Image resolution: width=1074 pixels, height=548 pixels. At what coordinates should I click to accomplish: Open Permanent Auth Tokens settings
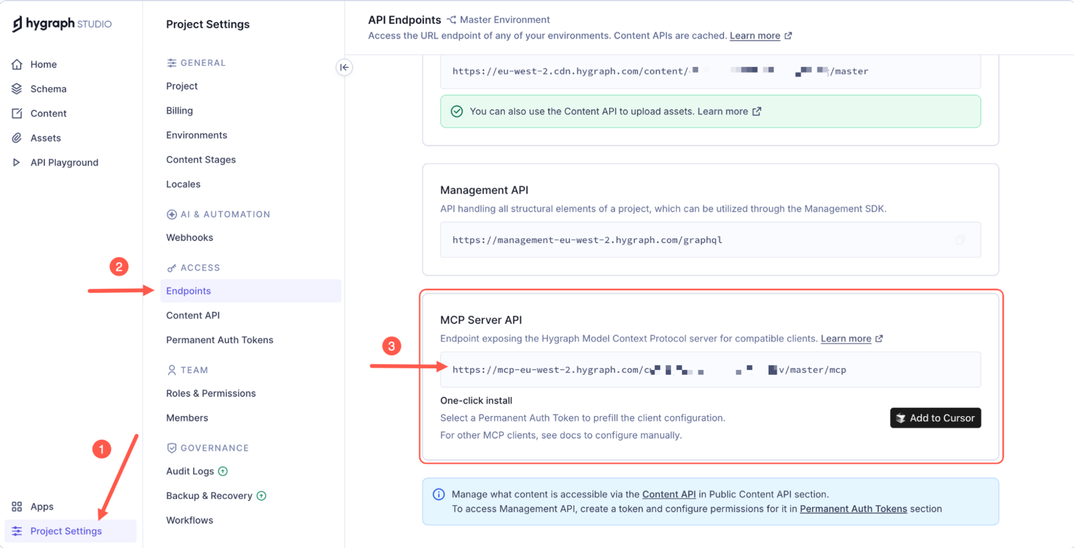[x=219, y=340]
